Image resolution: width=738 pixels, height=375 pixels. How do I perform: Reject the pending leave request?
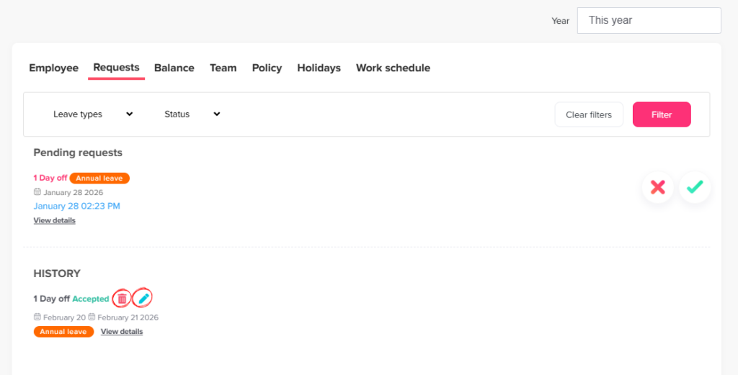tap(657, 187)
